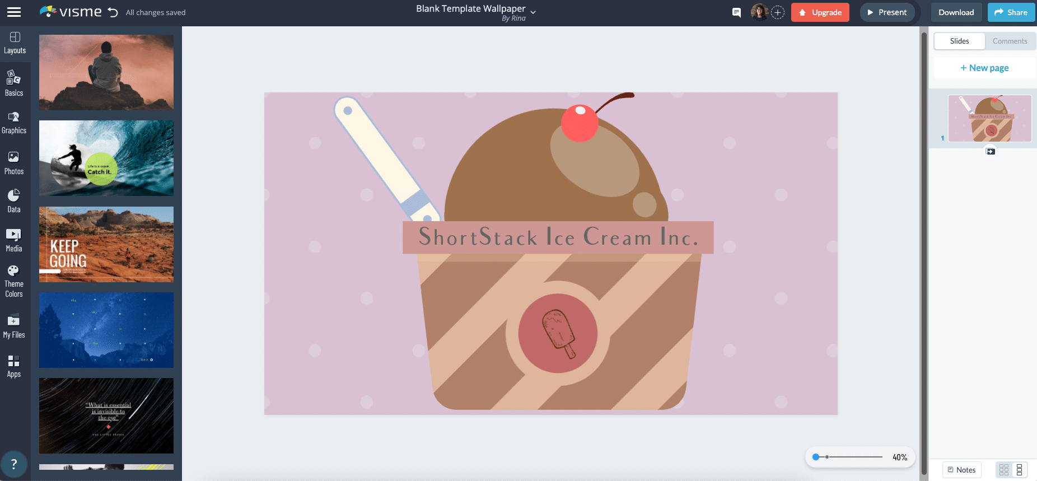Open the help question mark button
The width and height of the screenshot is (1037, 481).
point(14,464)
